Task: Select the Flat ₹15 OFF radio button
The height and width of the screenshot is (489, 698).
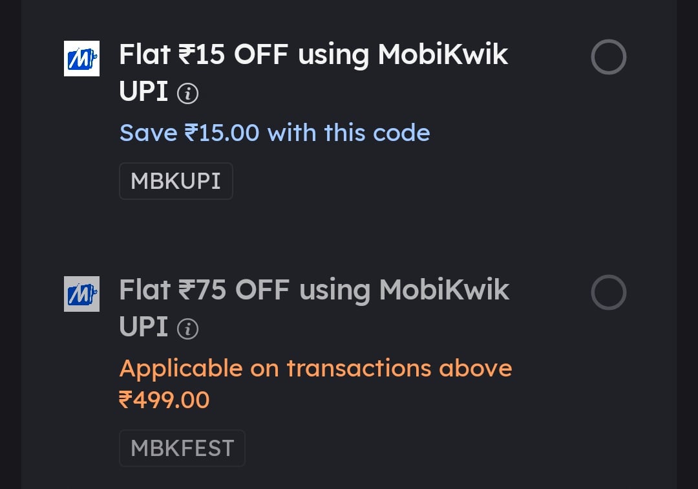Action: [609, 57]
